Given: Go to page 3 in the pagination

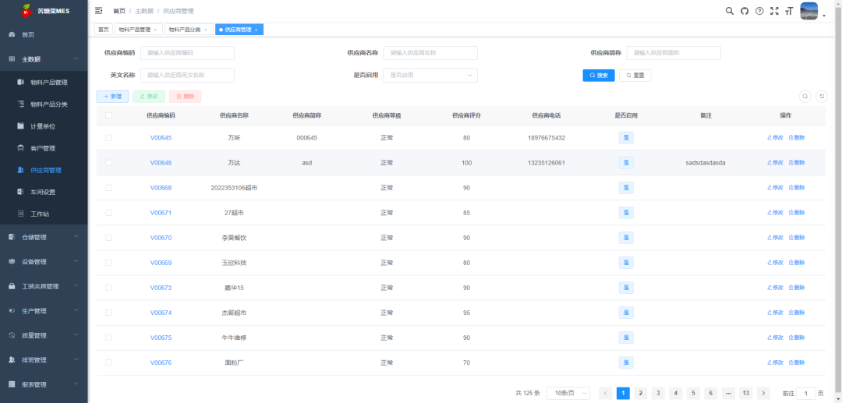Looking at the screenshot, I should (x=657, y=394).
